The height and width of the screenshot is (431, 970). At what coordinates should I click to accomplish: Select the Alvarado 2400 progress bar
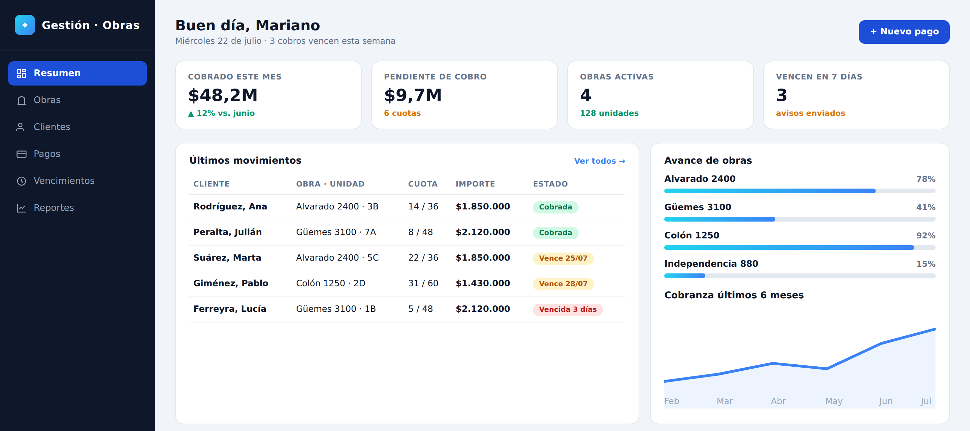click(800, 191)
